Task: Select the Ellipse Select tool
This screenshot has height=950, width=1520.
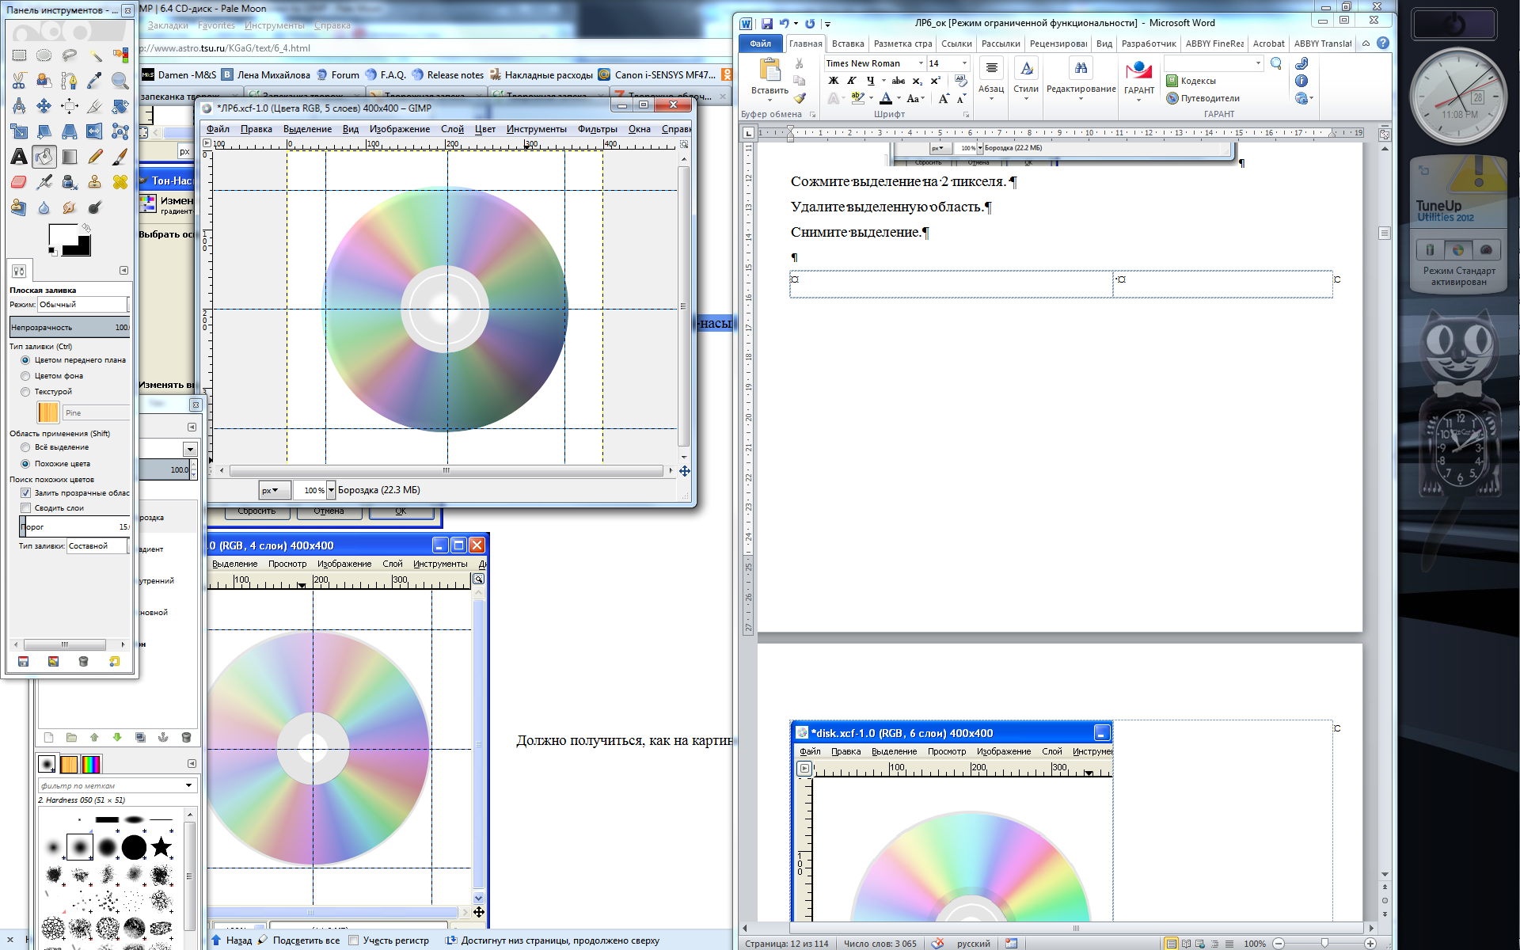Action: coord(44,55)
